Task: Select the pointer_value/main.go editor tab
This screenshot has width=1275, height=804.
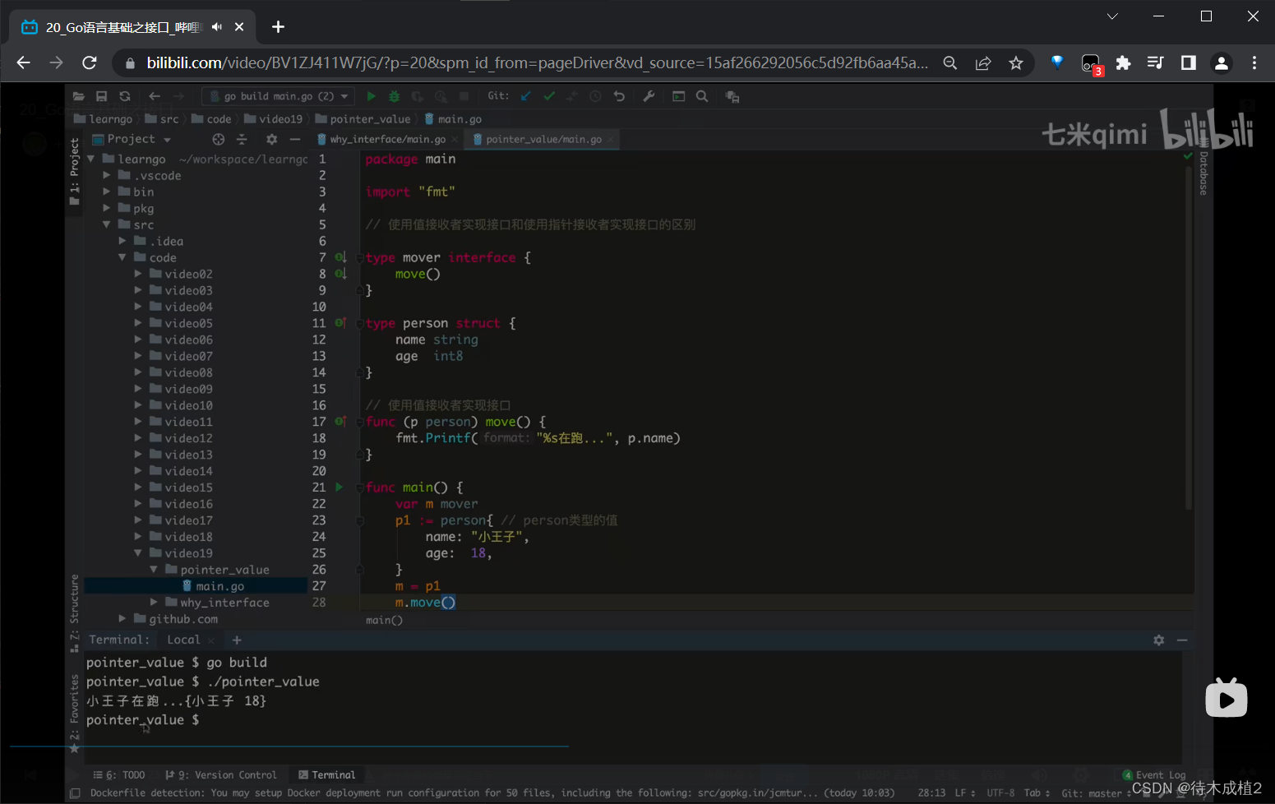Action: [x=543, y=139]
